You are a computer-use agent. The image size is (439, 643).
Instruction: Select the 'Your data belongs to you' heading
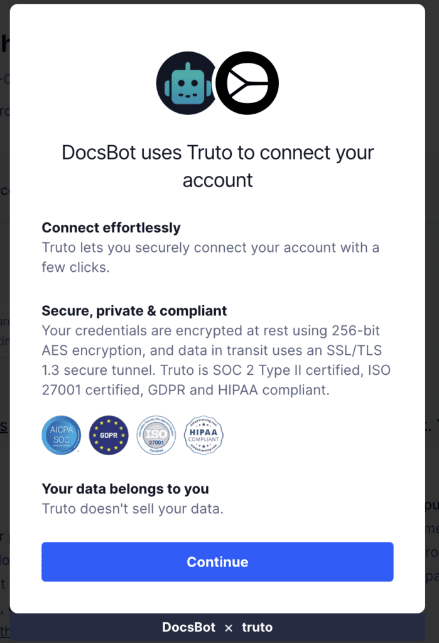[125, 489]
